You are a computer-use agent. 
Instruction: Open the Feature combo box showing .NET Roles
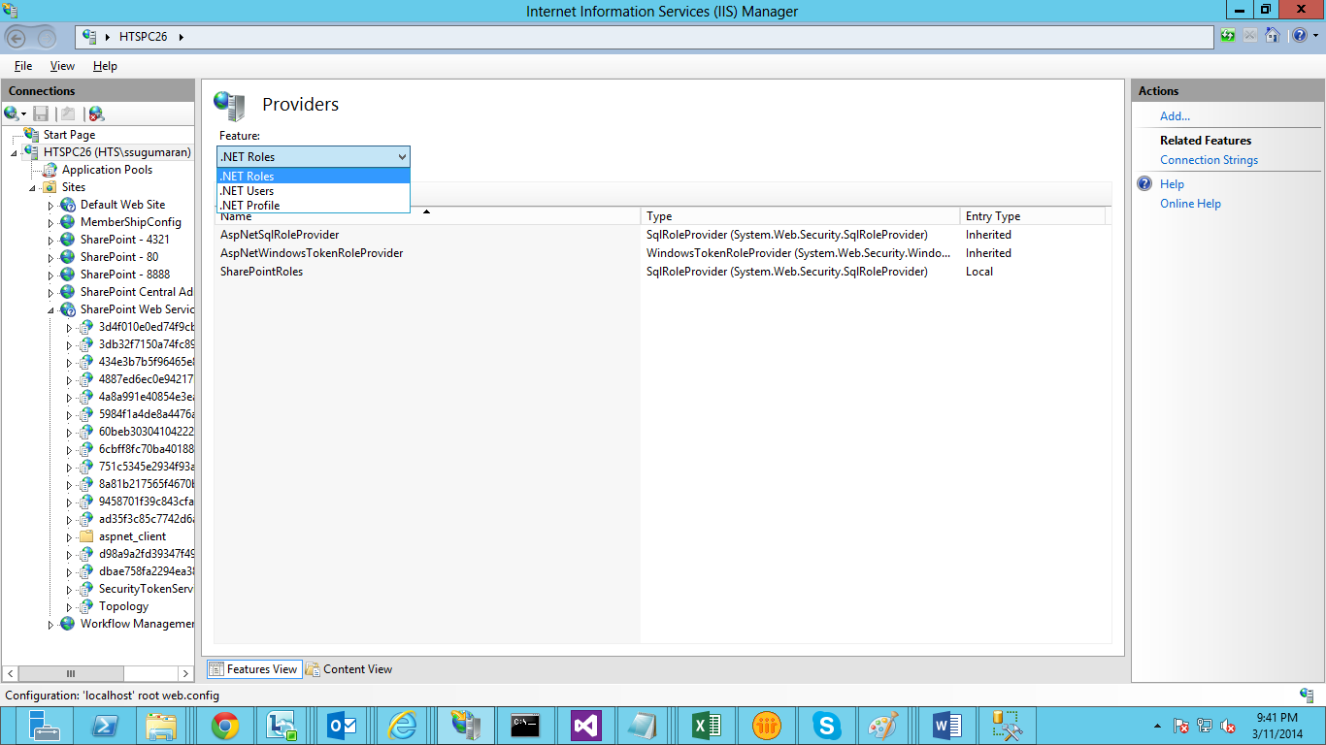[314, 157]
